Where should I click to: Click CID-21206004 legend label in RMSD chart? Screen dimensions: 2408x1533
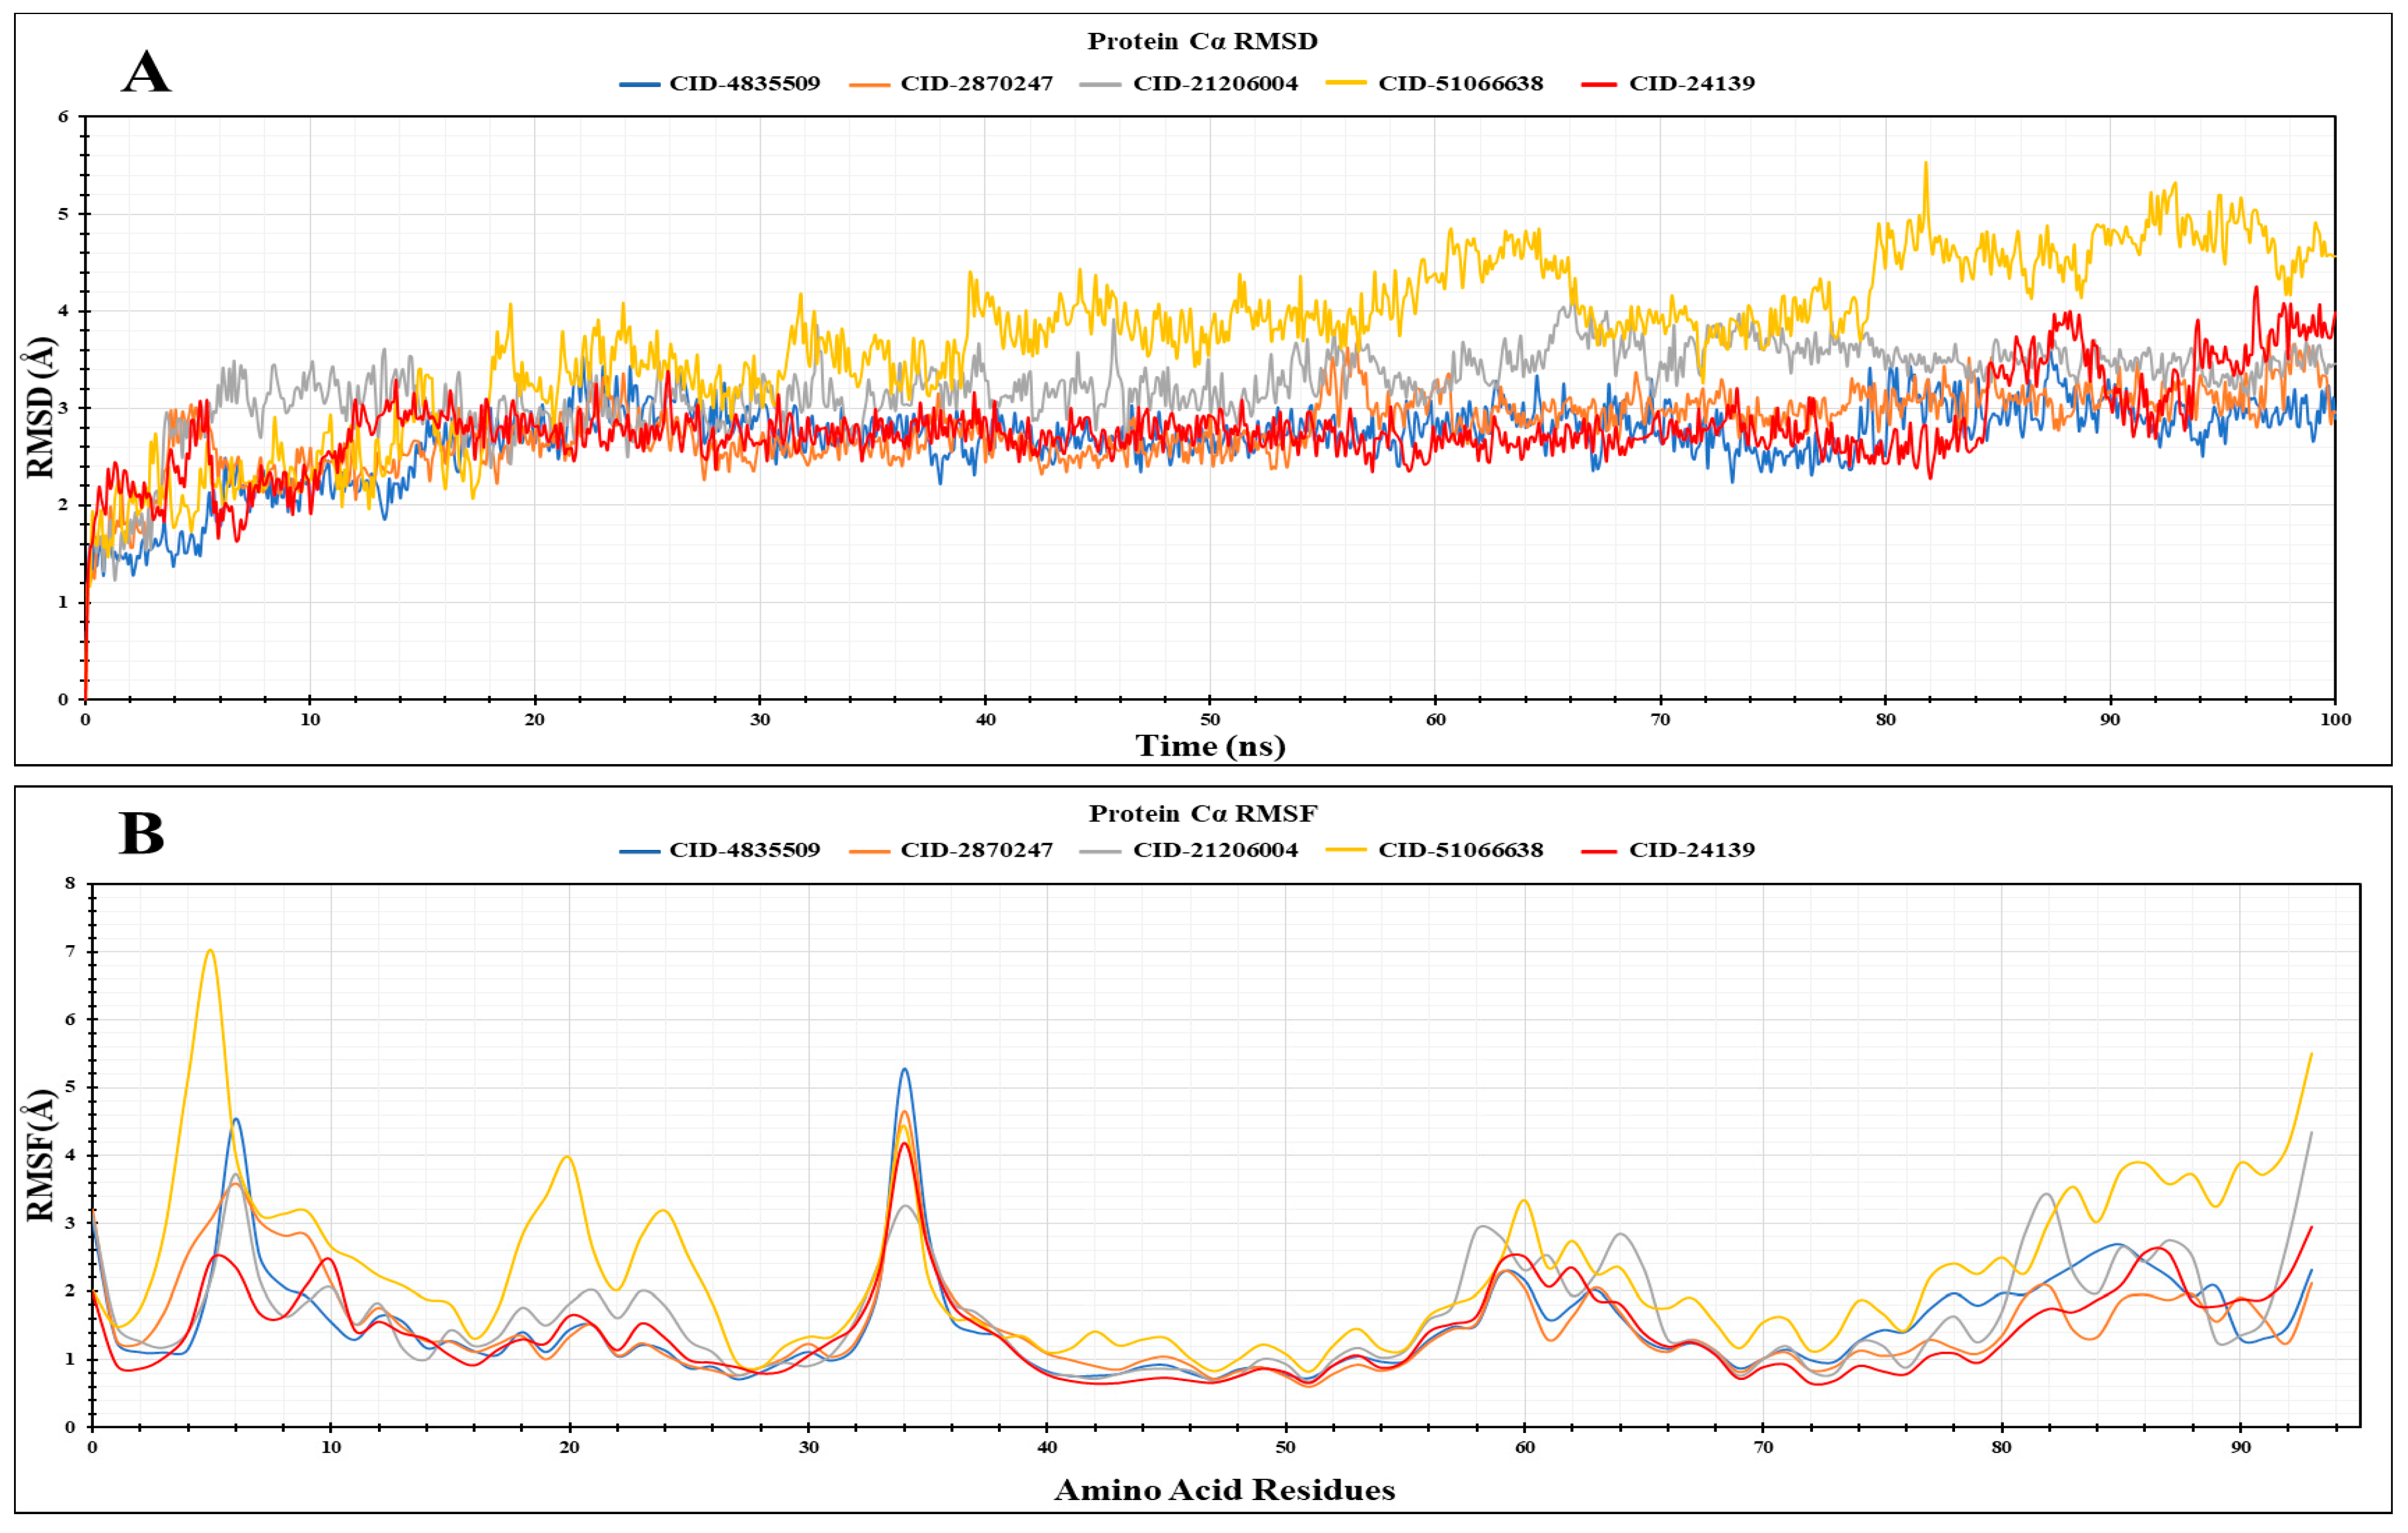1215,84
